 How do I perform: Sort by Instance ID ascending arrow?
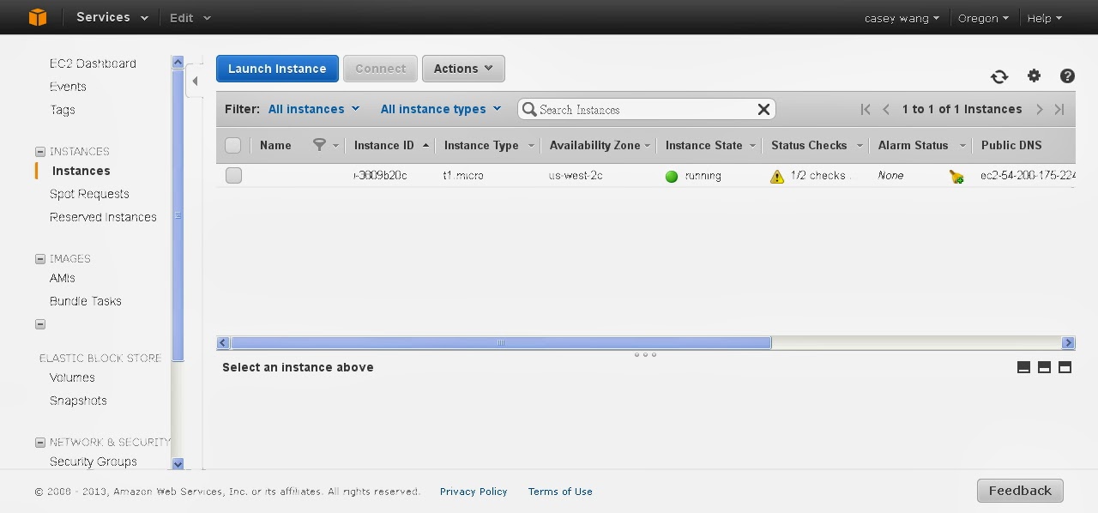tap(425, 145)
